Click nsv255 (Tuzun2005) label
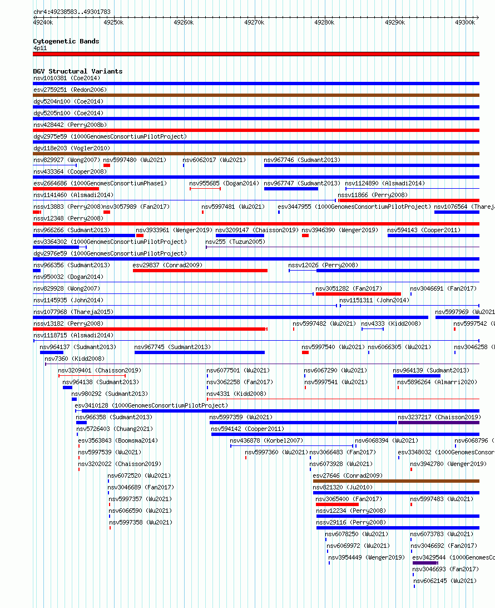 (235, 242)
